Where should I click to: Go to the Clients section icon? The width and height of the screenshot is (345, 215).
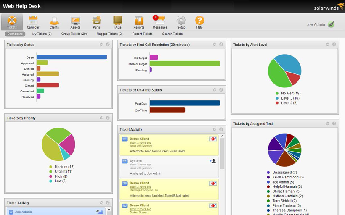coord(54,21)
